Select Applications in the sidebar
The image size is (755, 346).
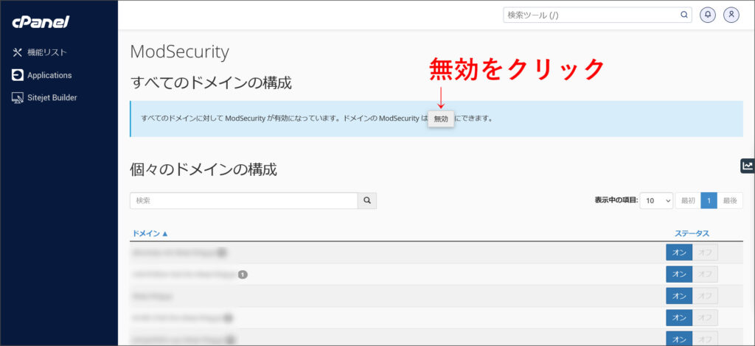(49, 75)
